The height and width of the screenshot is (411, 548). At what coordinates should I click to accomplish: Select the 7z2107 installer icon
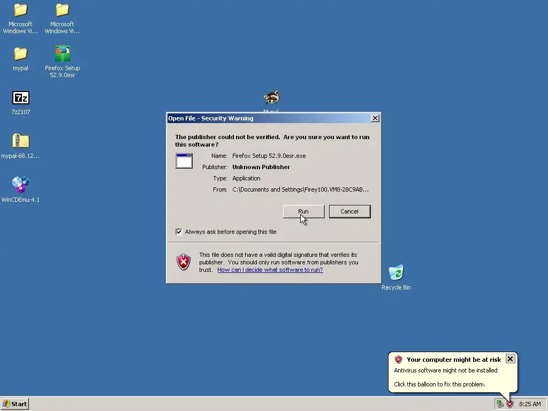[x=21, y=98]
